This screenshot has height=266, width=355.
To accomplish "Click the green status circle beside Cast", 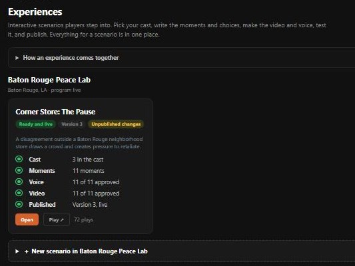I will coord(19,159).
